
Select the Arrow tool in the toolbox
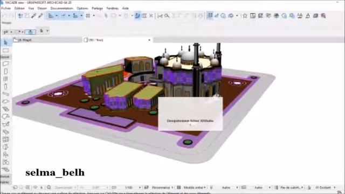[x=6, y=43]
